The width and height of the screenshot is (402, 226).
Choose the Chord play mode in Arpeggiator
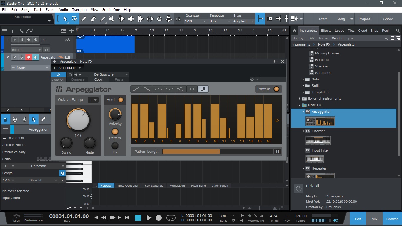192,89
